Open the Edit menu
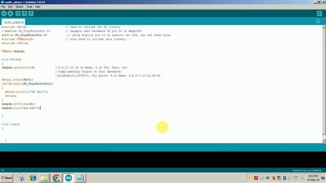Image resolution: width=326 pixels, height=183 pixels. tap(10, 7)
